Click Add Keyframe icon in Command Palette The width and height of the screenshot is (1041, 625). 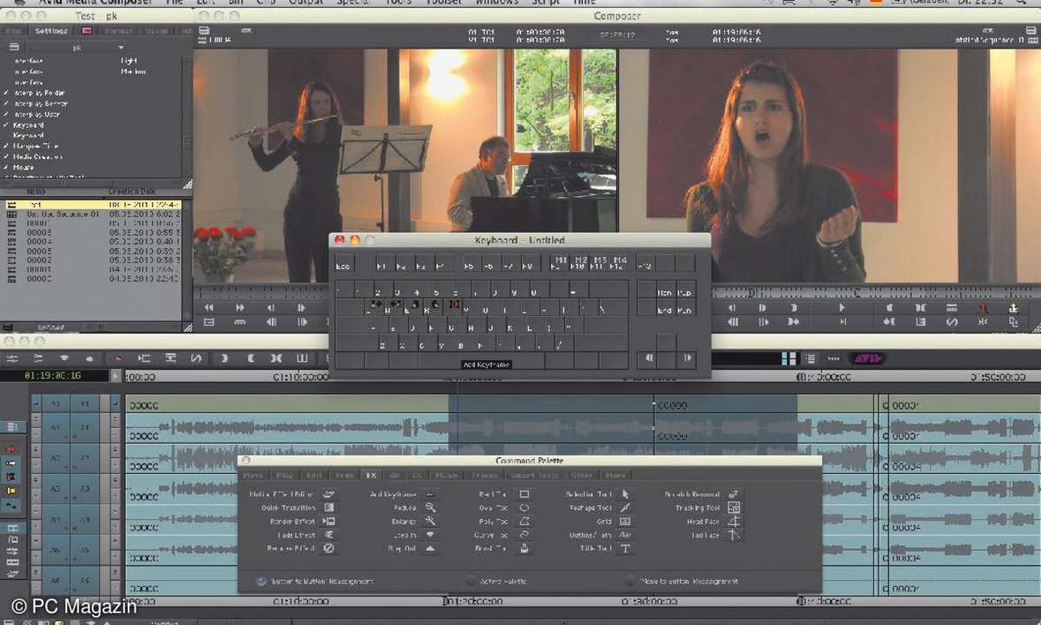coord(431,494)
